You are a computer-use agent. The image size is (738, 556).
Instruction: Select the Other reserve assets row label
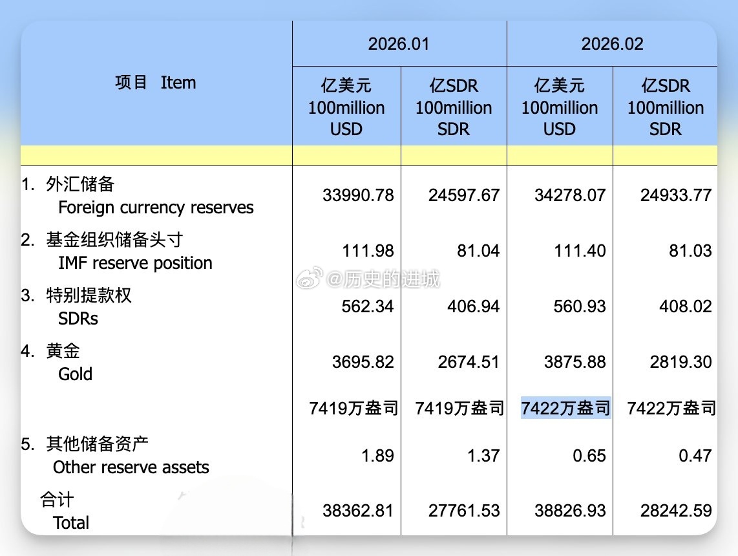click(131, 467)
